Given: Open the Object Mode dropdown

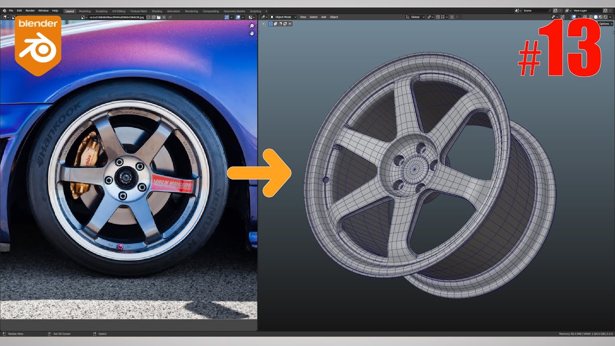Looking at the screenshot, I should [x=283, y=17].
